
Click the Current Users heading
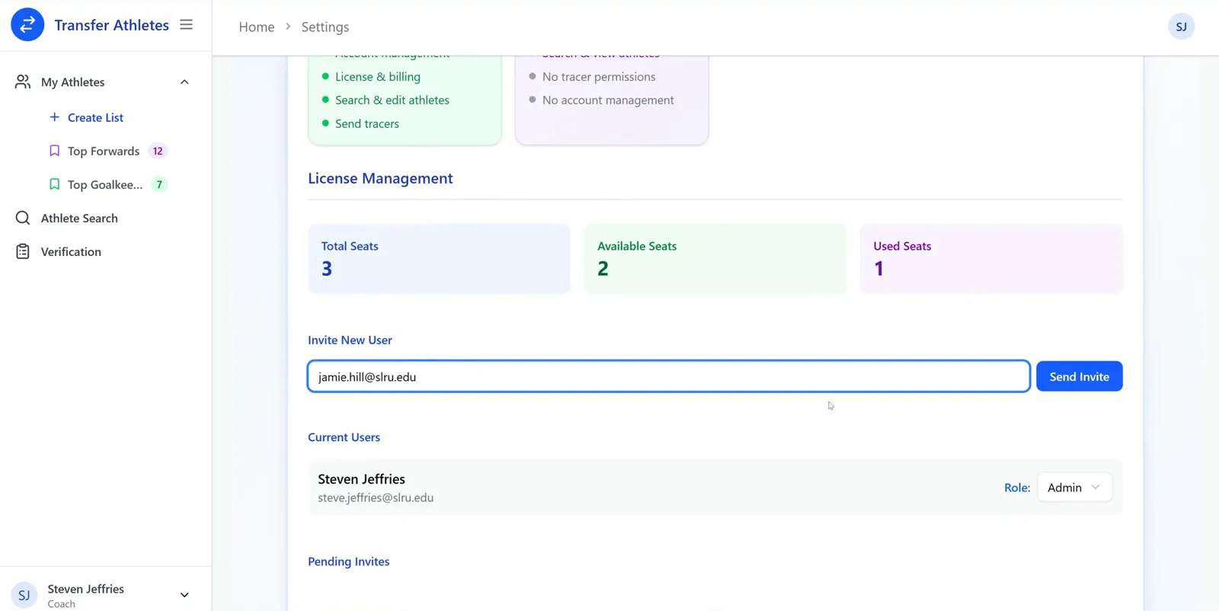click(x=344, y=437)
